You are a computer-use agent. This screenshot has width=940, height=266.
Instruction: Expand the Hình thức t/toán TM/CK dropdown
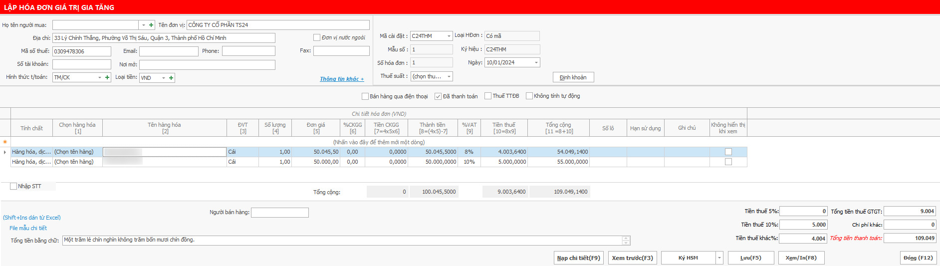tap(100, 78)
